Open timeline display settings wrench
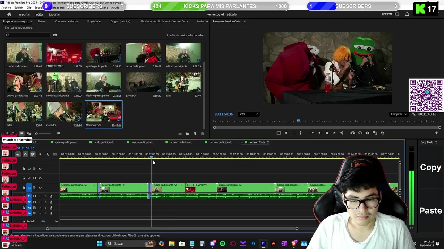Screen dimensions: 444x249 coord(48,154)
